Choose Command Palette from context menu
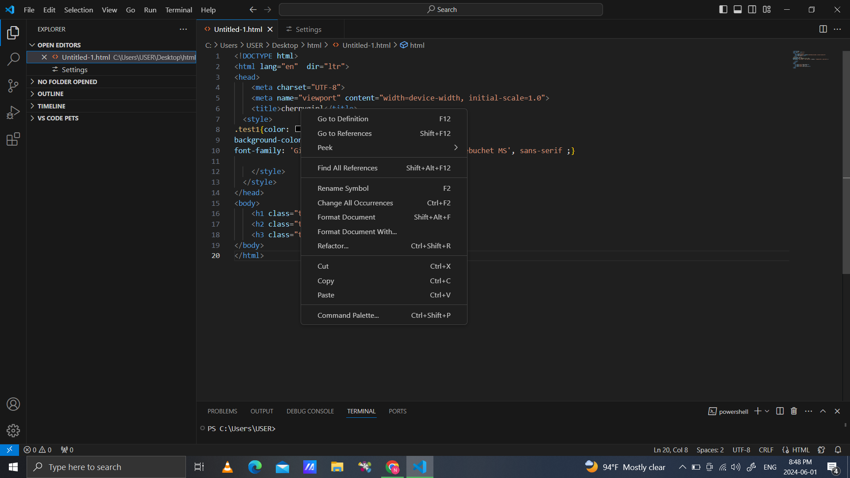 [x=384, y=315]
